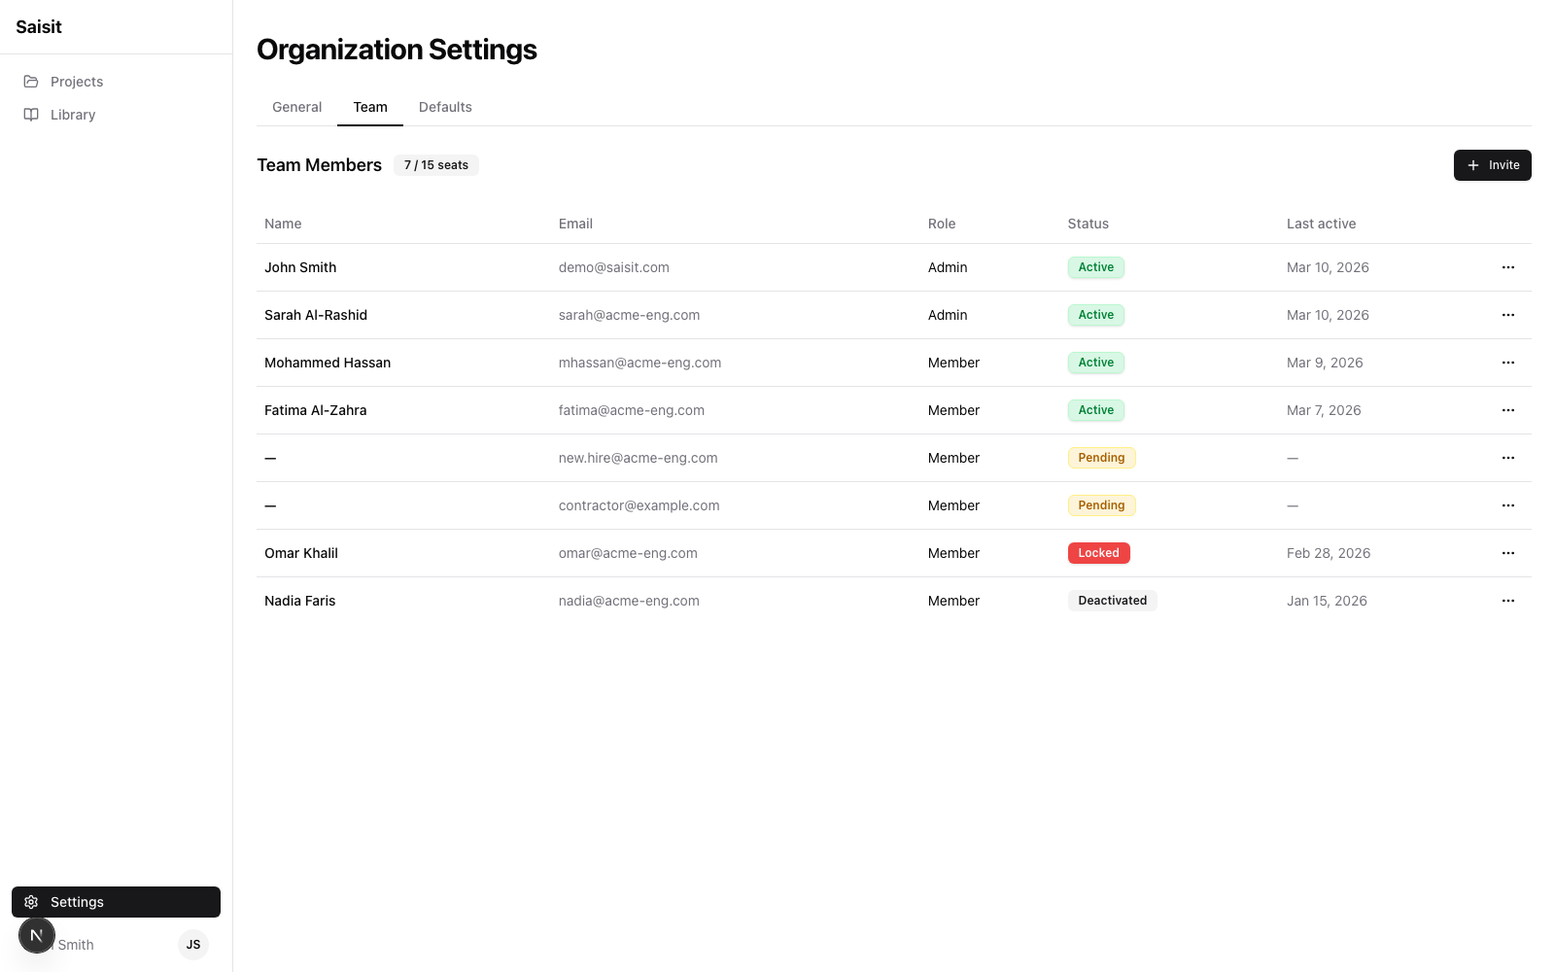Click the Role column header
The image size is (1555, 972).
(x=942, y=224)
